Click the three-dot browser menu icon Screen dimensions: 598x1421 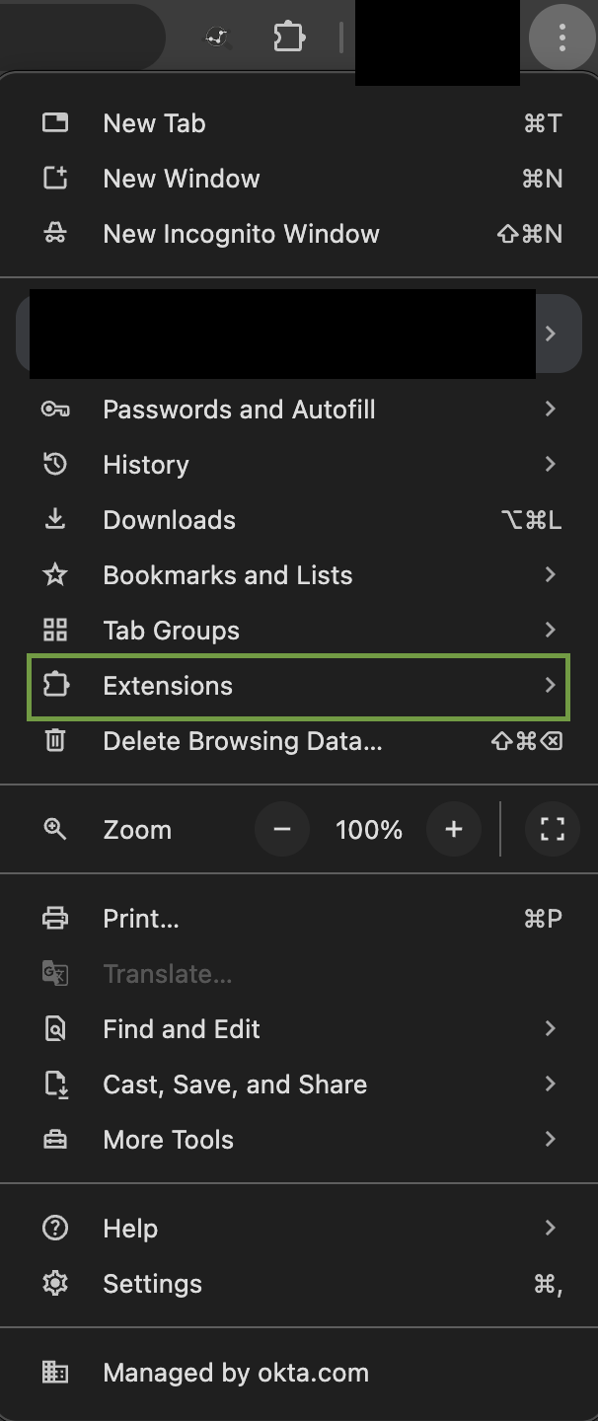561,37
